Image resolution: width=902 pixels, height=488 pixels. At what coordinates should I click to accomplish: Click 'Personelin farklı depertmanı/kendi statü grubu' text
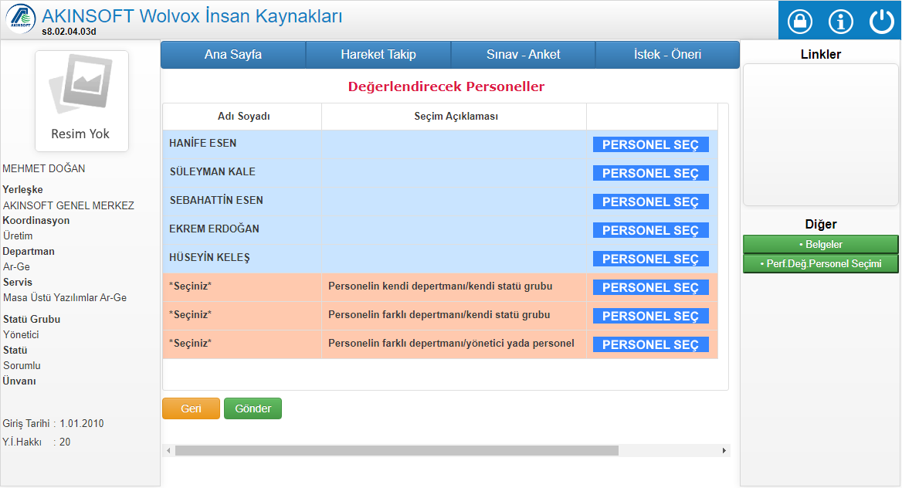coord(439,315)
